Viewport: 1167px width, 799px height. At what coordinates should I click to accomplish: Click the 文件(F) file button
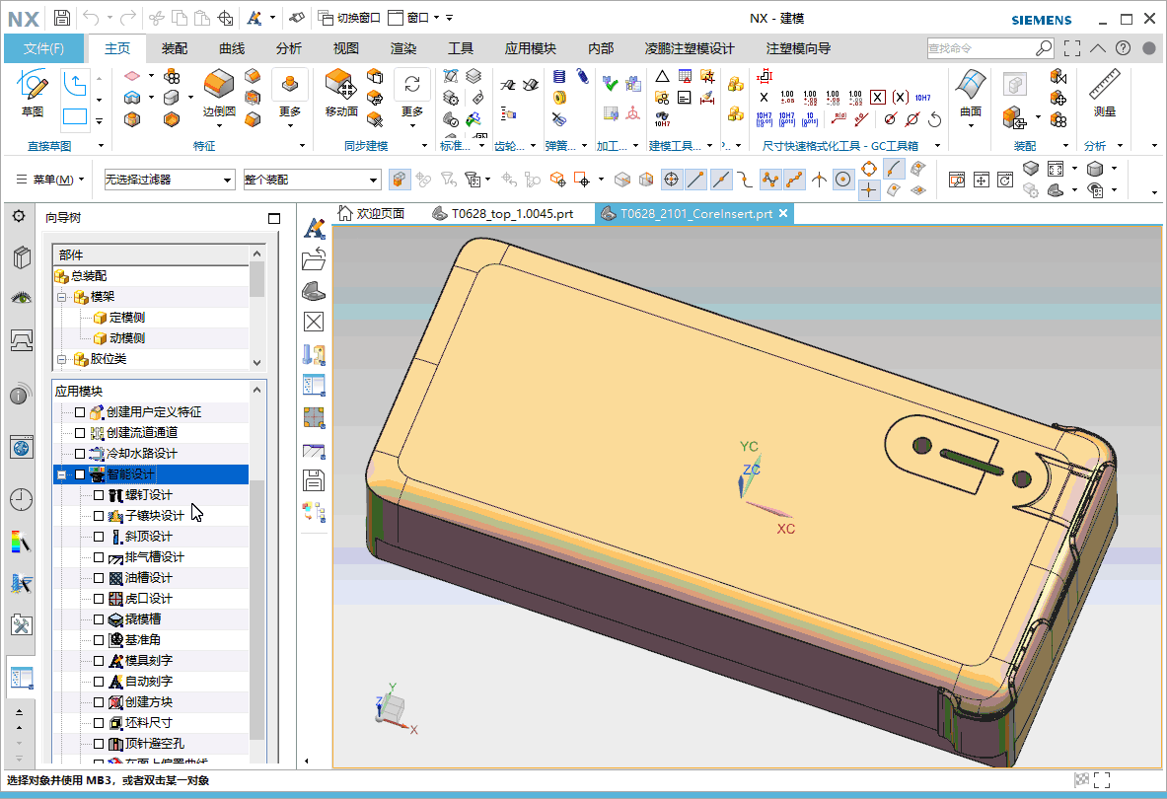coord(44,48)
